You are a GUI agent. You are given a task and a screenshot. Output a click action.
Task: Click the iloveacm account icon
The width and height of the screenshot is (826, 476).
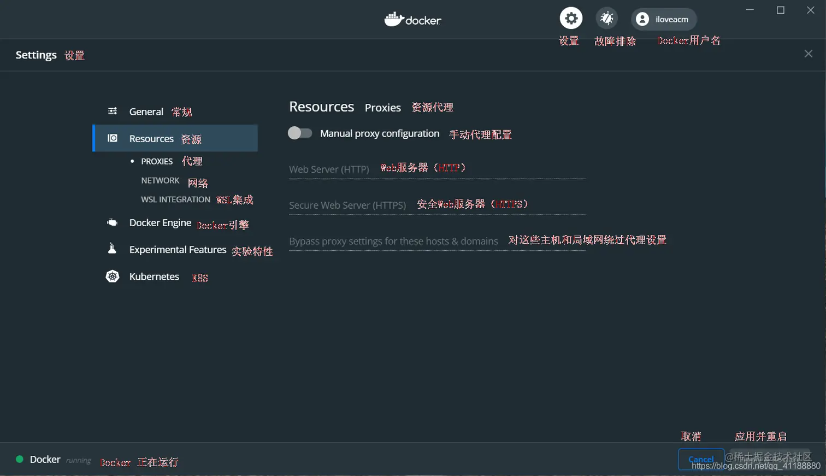[642, 19]
